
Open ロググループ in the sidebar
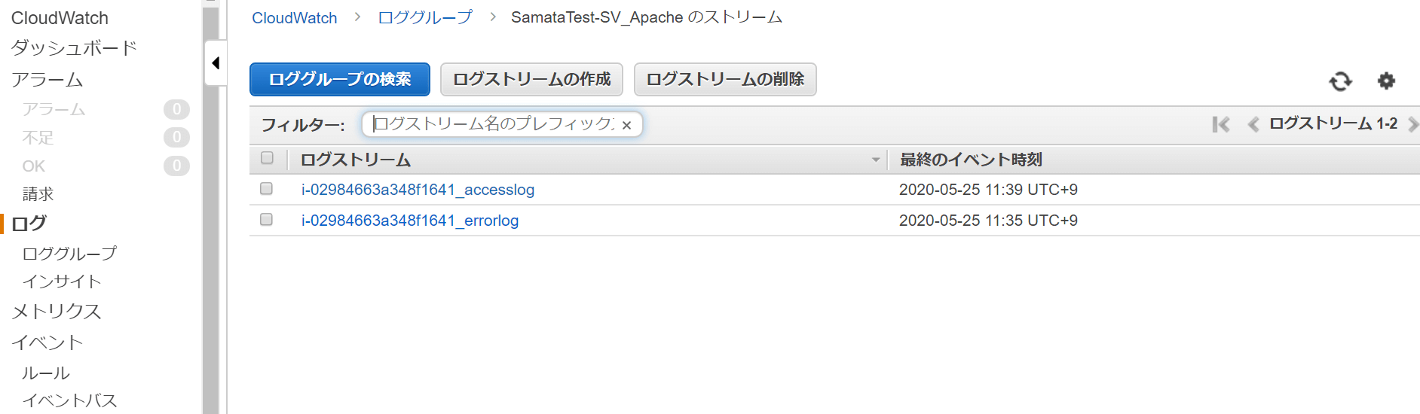tap(69, 254)
